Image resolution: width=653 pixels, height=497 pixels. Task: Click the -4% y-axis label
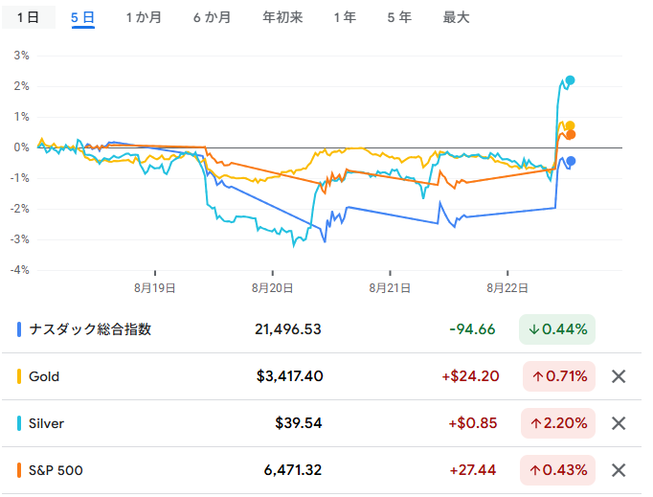(19, 270)
